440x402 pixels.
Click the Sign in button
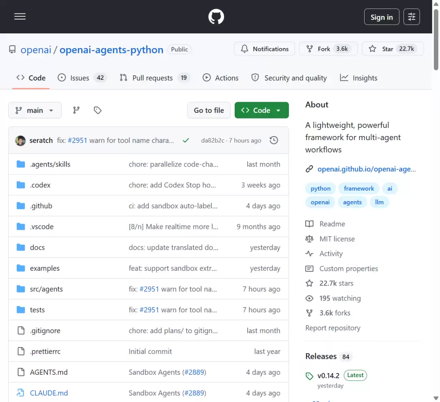coord(382,17)
